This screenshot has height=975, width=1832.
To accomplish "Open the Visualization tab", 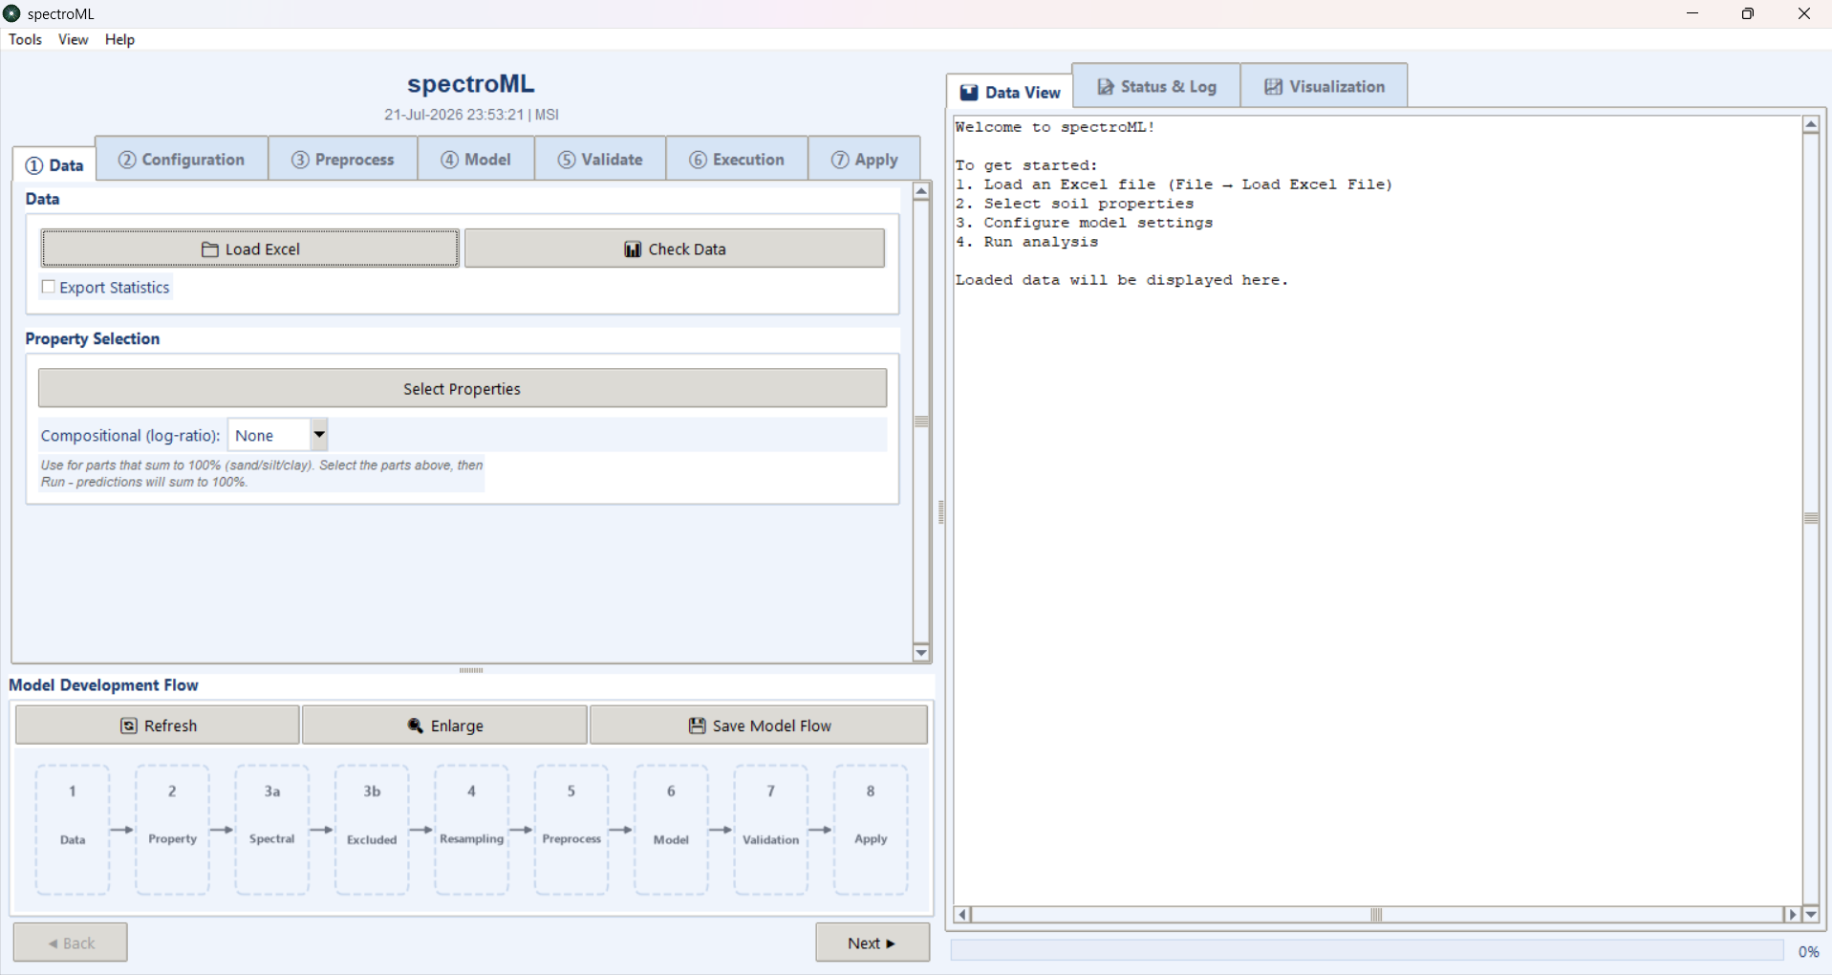I will click(x=1325, y=87).
